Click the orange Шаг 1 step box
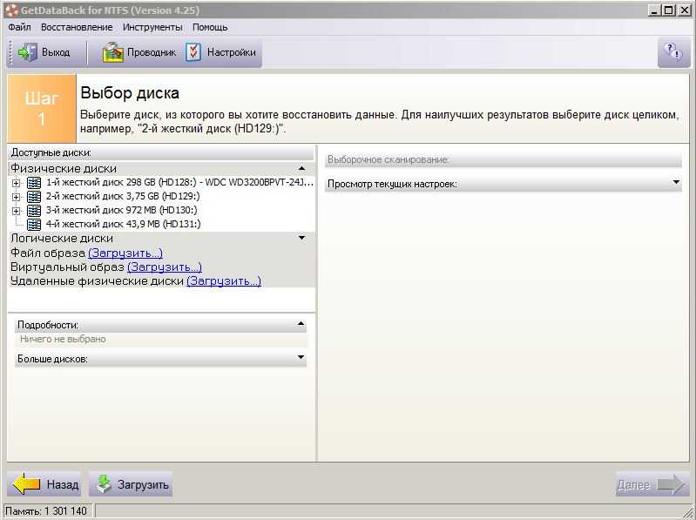The height and width of the screenshot is (520, 696). [x=42, y=108]
